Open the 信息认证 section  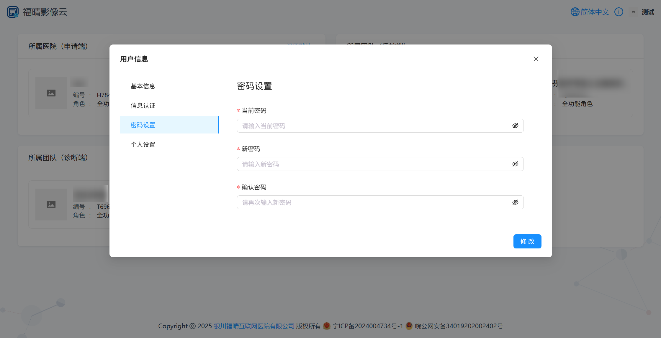click(x=143, y=105)
